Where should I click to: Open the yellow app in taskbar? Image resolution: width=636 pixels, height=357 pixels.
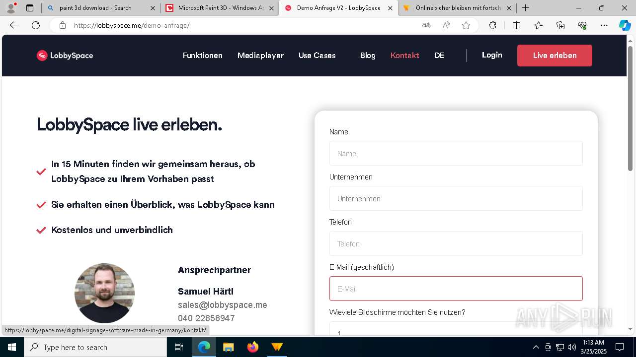click(x=277, y=347)
